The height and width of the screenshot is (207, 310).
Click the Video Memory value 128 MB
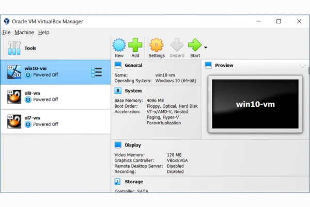pyautogui.click(x=174, y=155)
